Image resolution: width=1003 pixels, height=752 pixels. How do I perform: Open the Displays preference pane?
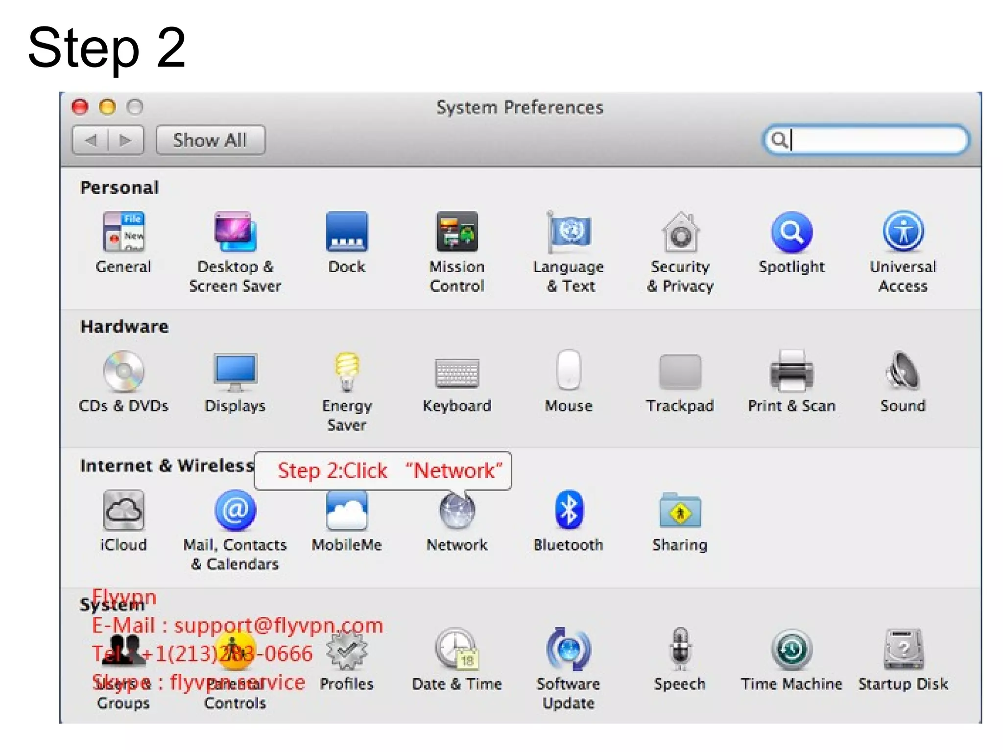tap(235, 372)
